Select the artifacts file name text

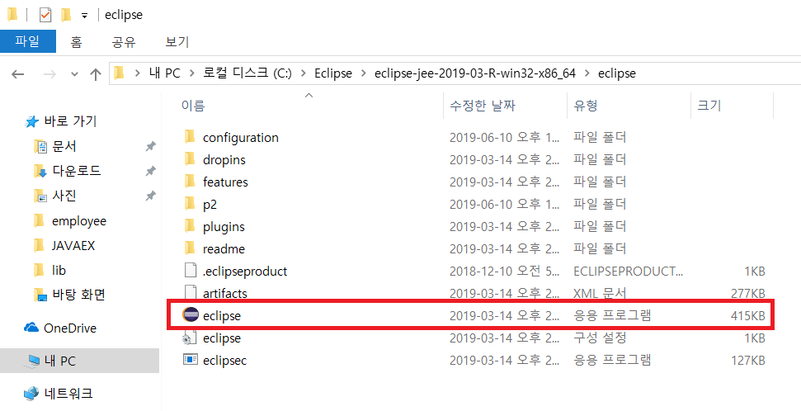click(x=224, y=294)
